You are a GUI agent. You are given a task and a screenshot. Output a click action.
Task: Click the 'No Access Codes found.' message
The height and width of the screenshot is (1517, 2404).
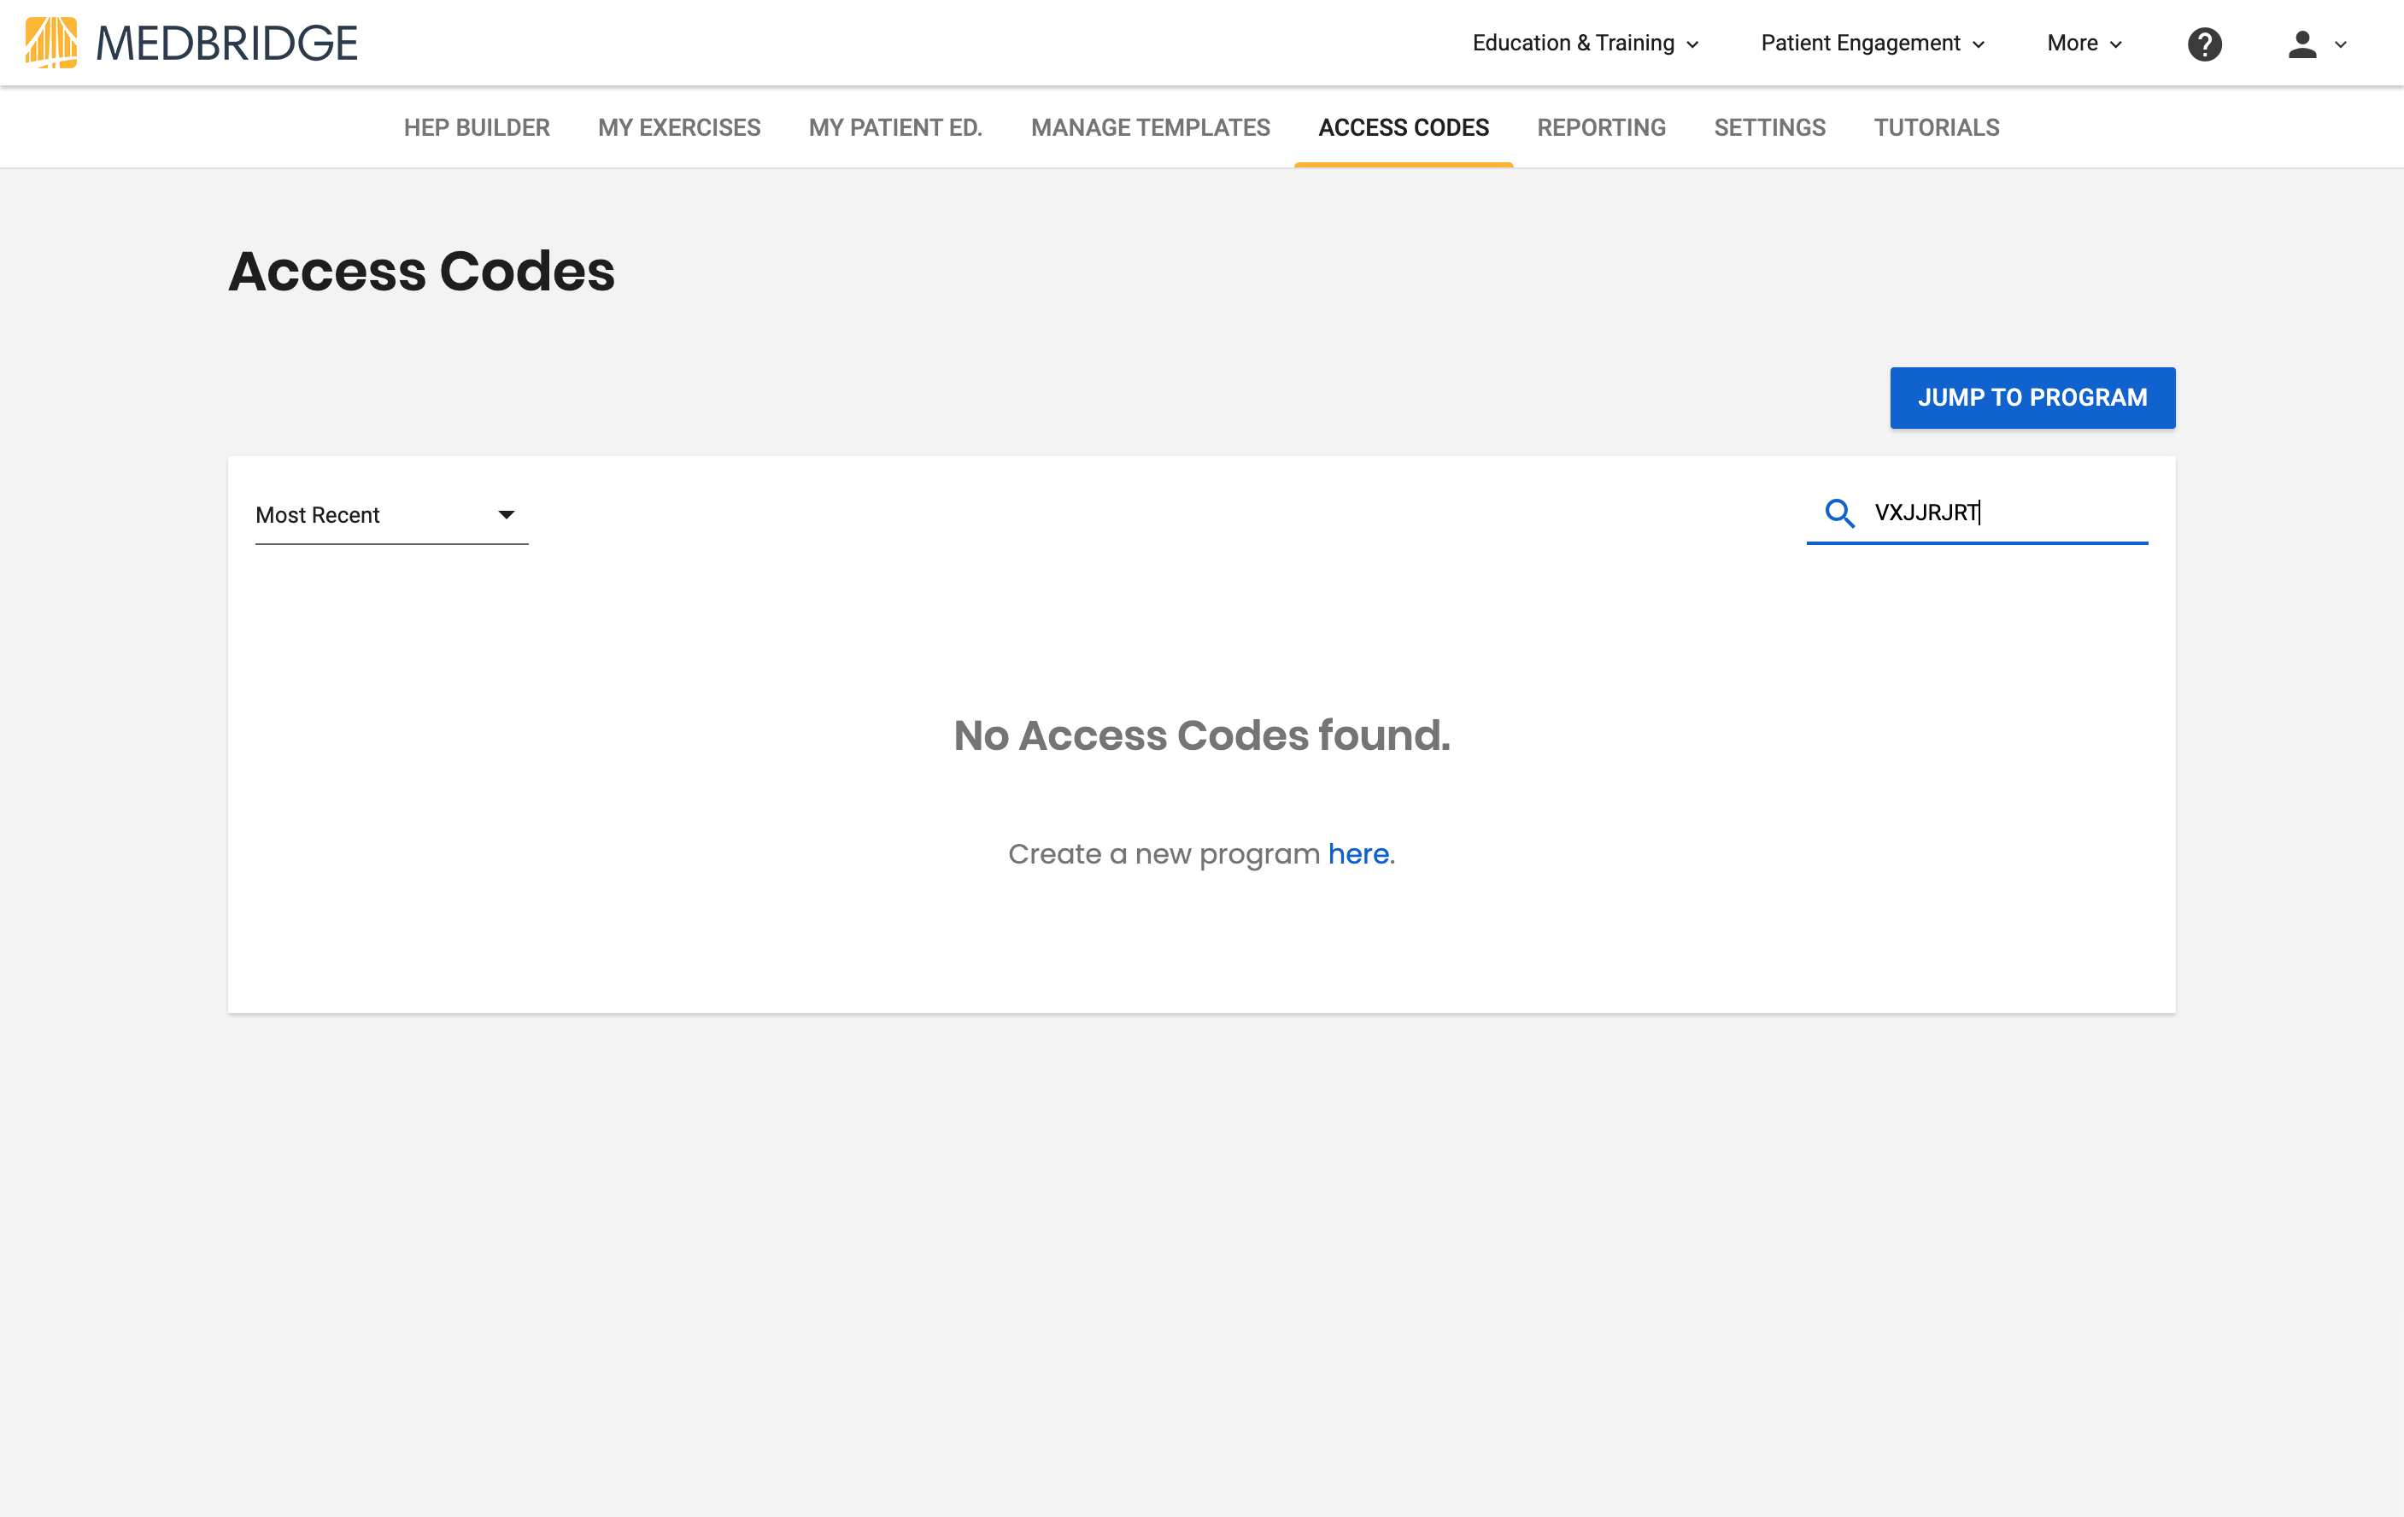1202,735
